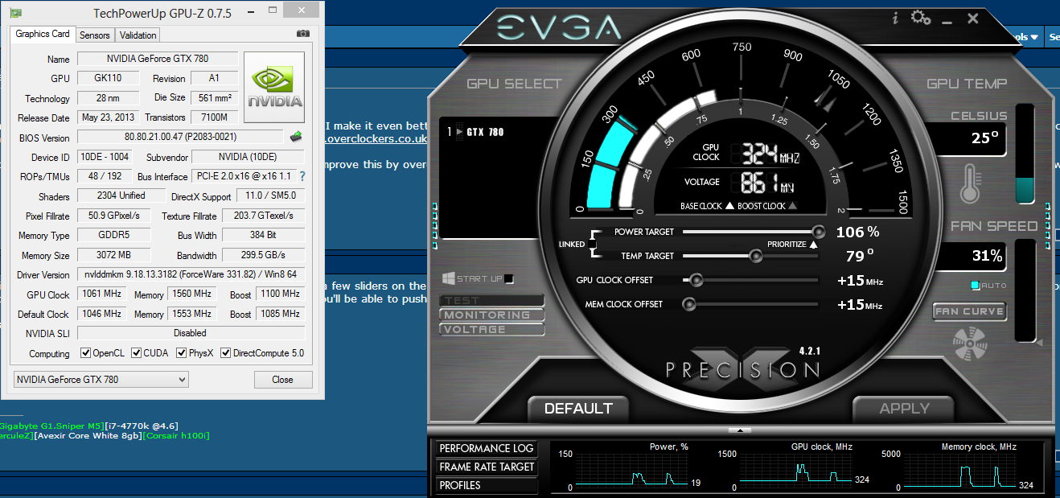Open EVGA Precision info icon
The width and height of the screenshot is (1060, 498).
[x=895, y=19]
